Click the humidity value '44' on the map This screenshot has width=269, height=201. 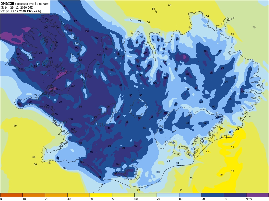(232, 147)
